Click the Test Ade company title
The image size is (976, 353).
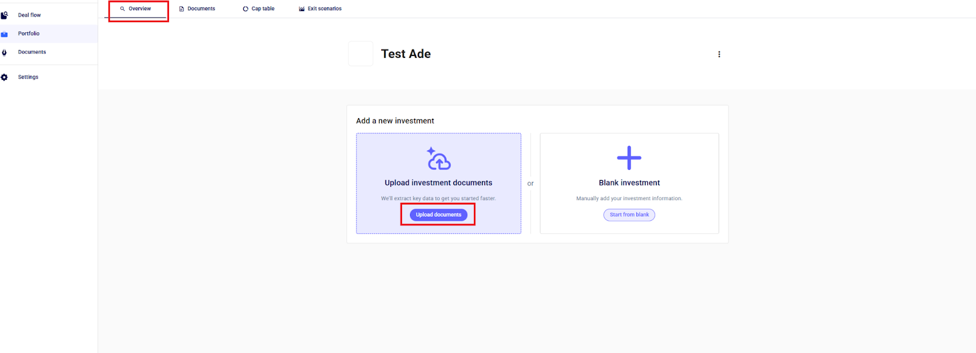[406, 54]
